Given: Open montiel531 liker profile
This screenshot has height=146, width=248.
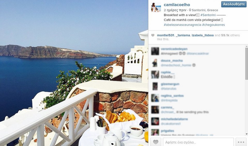Looking at the screenshot, I should click(165, 35).
